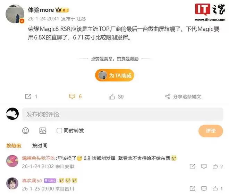Viewport: 229px width, 195px height.
Task: Reply icon on the 喜欢润yo comment
Action: pos(204,188)
